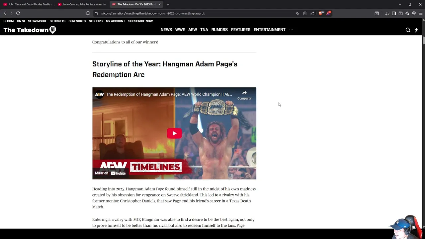The height and width of the screenshot is (239, 425).
Task: Restore down the browser window
Action: (x=410, y=4)
